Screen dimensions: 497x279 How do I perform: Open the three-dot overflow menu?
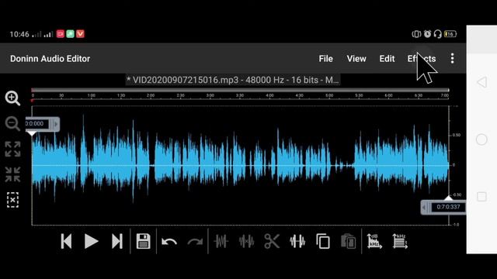pos(452,59)
